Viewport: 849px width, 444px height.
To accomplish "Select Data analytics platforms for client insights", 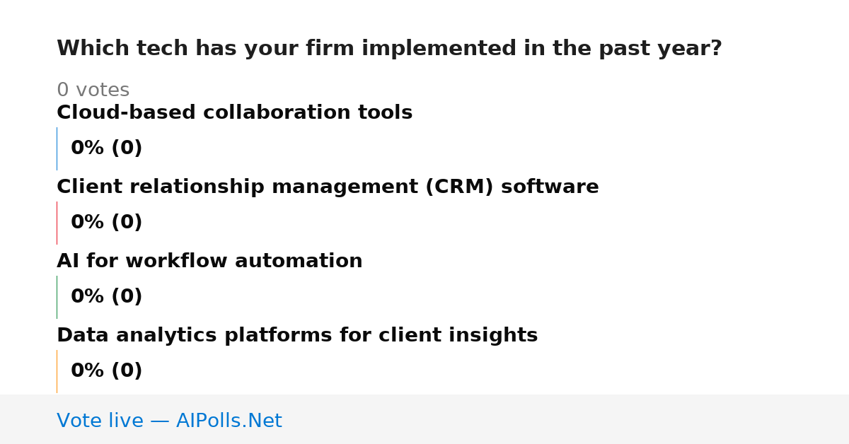I will click(297, 335).
